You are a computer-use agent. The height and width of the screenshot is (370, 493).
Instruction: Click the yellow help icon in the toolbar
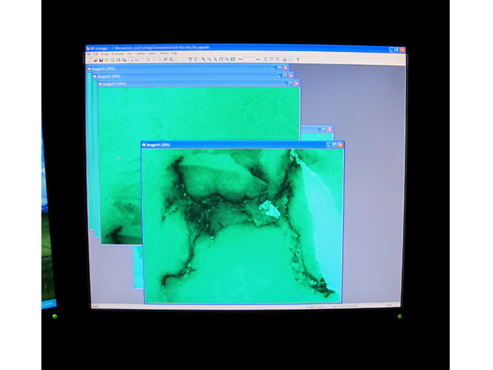pos(298,59)
